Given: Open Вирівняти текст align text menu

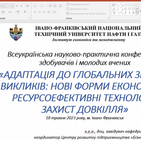Looking at the screenshot, I should (x=78, y=9).
